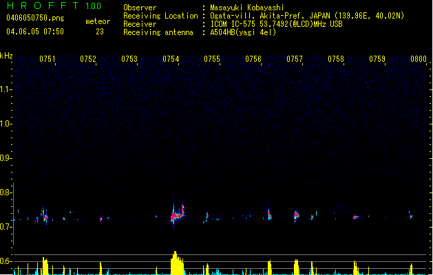
Task: Click the kHz axis unit label
Action: pyautogui.click(x=6, y=56)
